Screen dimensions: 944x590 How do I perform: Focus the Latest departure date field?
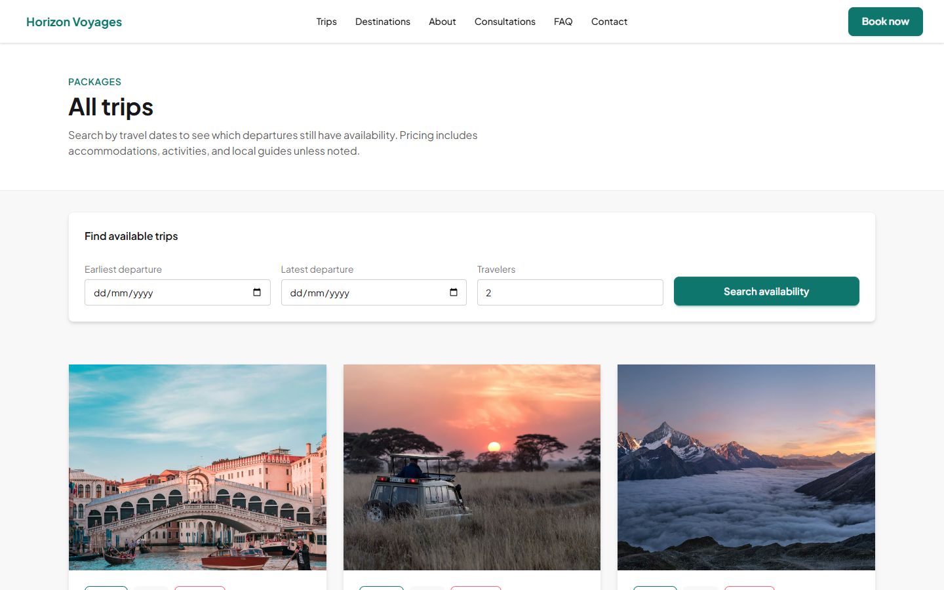(x=374, y=292)
